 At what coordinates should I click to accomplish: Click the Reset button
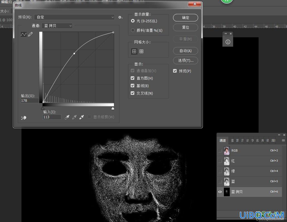tap(185, 27)
